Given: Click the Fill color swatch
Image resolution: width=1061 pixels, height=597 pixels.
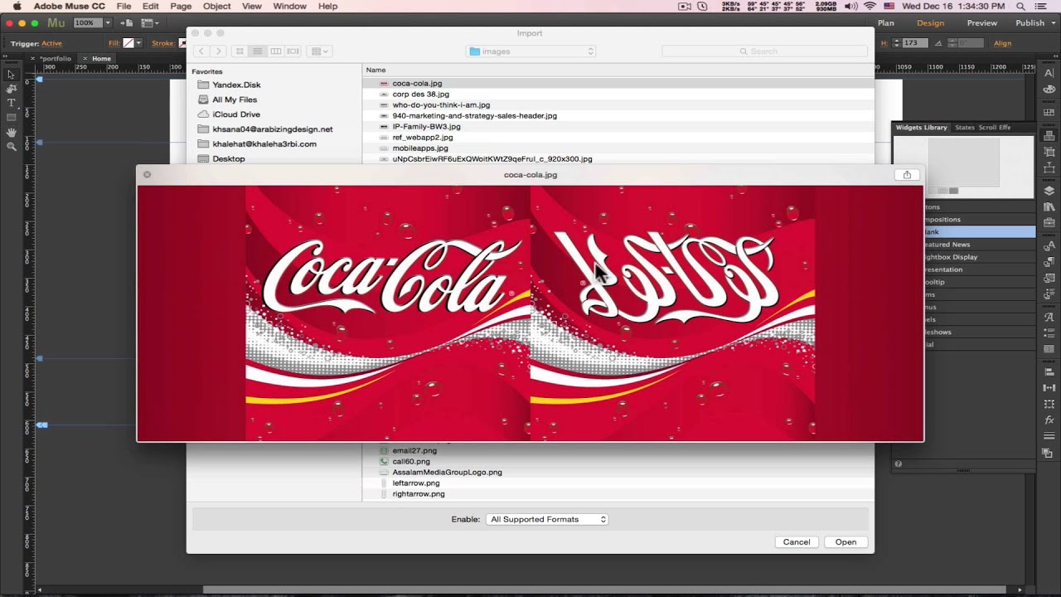Looking at the screenshot, I should pyautogui.click(x=128, y=43).
